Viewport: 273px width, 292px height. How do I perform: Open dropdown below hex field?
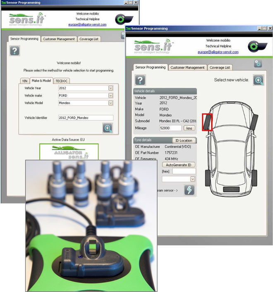pos(193,179)
